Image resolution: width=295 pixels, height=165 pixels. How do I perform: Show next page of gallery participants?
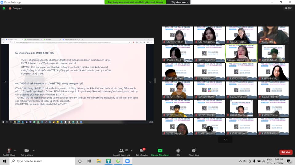pyautogui.click(x=225, y=139)
